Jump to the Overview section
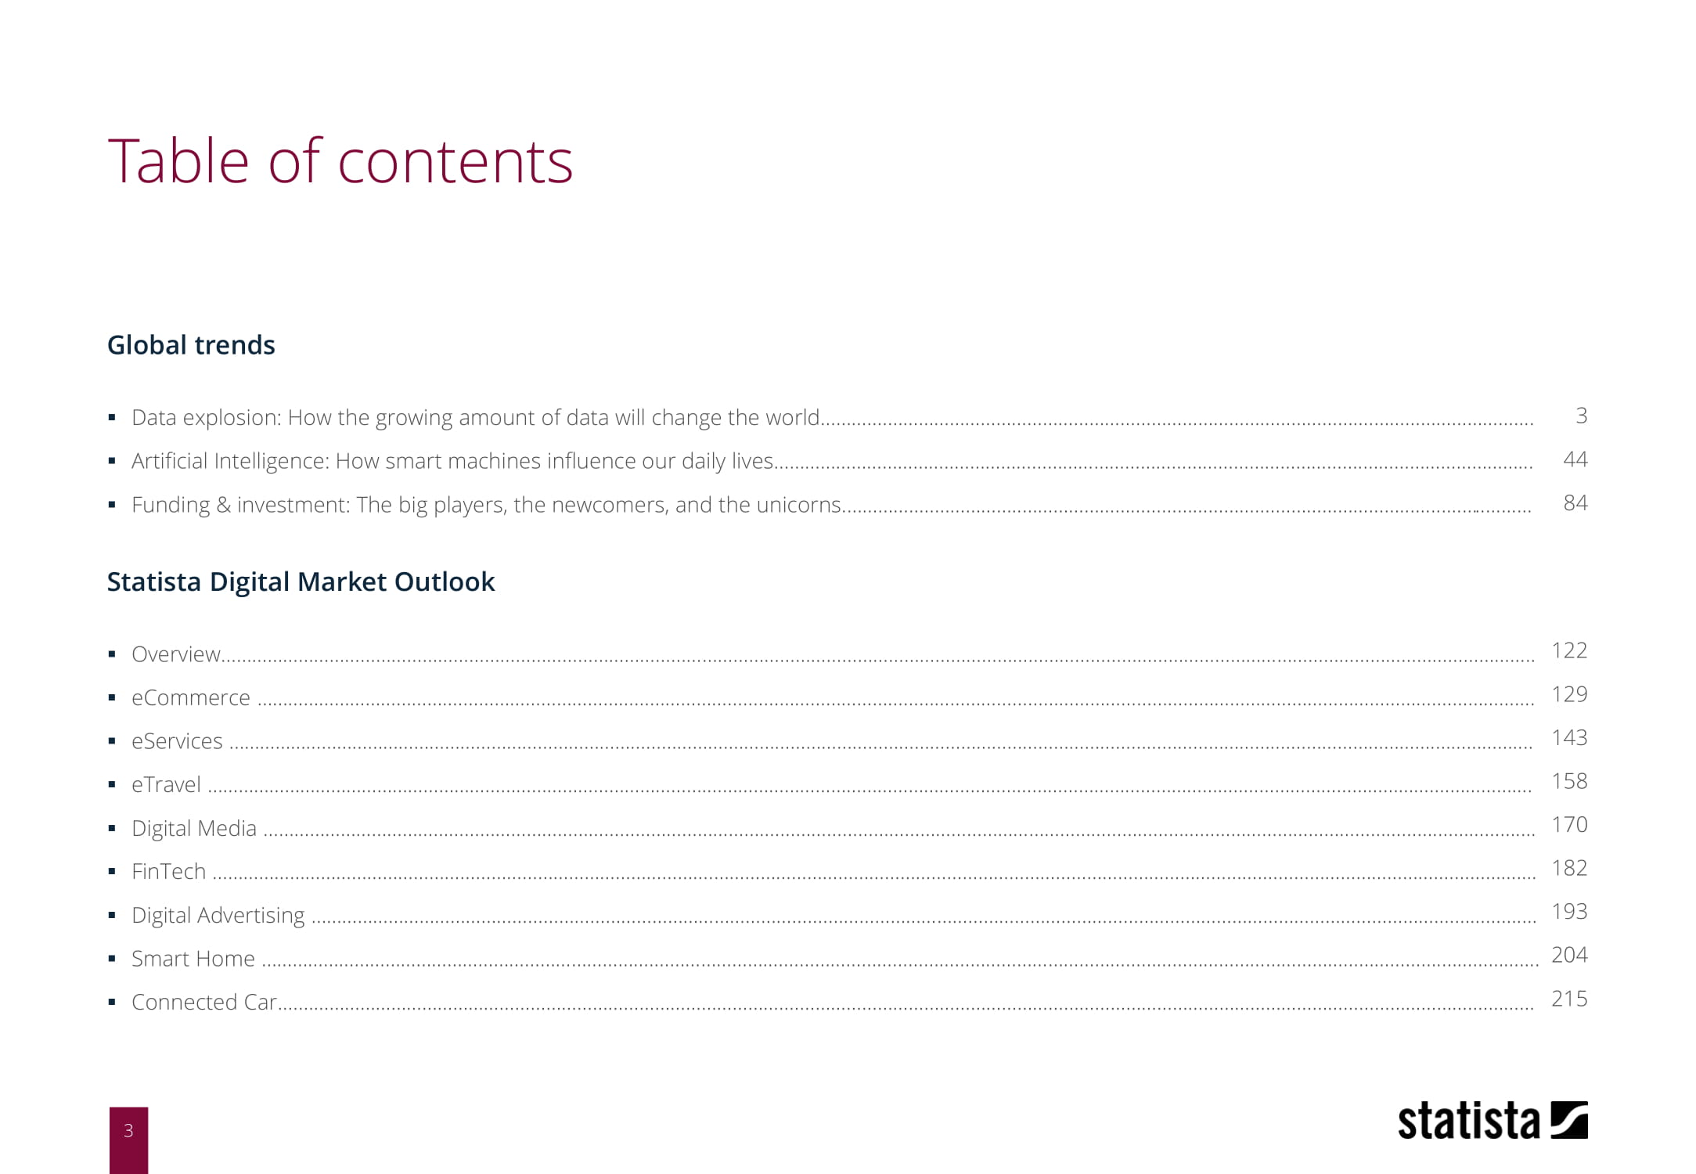Image resolution: width=1696 pixels, height=1174 pixels. (176, 654)
